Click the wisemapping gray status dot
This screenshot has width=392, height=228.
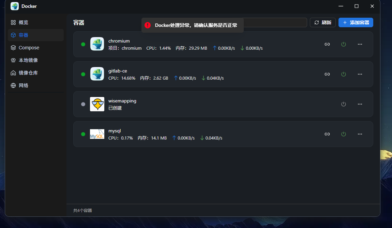[83, 104]
